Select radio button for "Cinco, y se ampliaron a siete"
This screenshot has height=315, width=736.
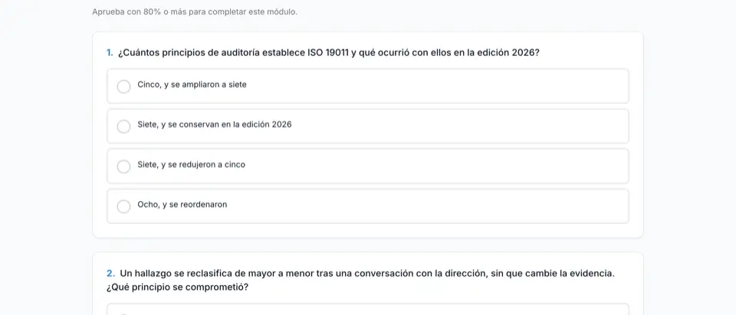(x=123, y=86)
